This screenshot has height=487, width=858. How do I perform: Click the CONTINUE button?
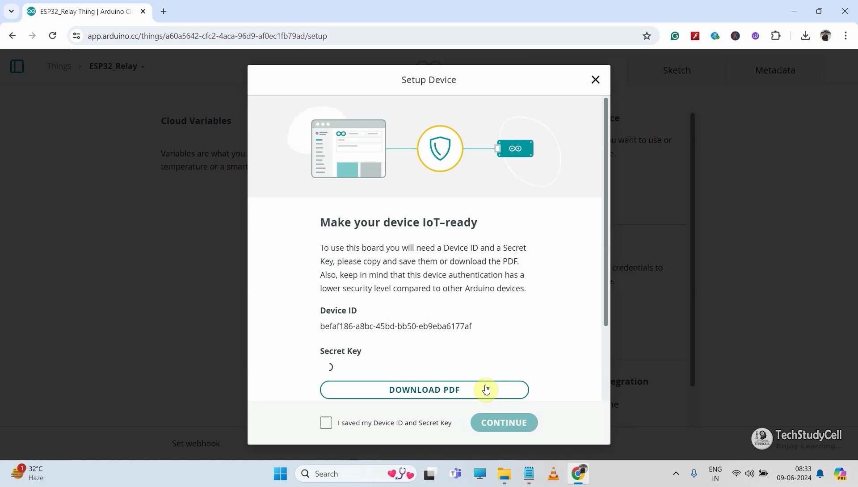(x=505, y=422)
